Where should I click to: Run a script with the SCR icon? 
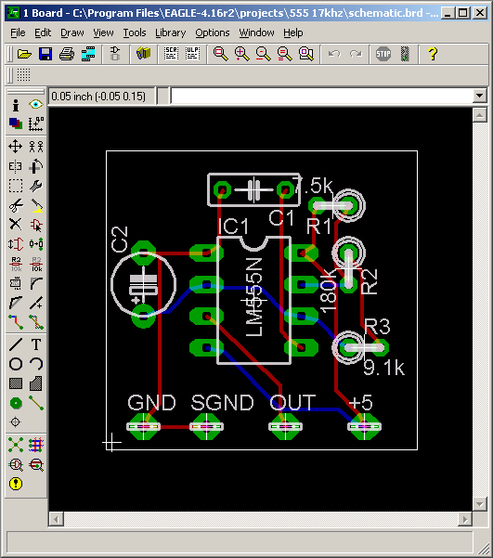(171, 54)
